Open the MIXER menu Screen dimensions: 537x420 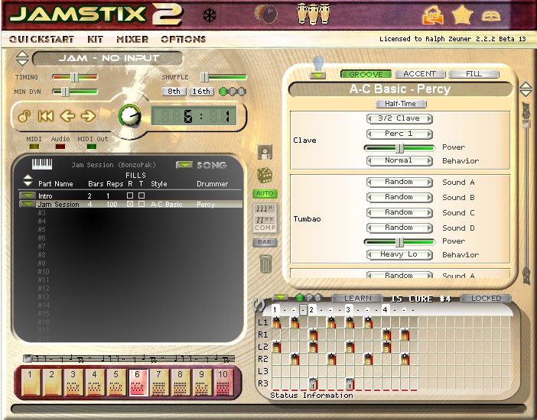[x=132, y=39]
